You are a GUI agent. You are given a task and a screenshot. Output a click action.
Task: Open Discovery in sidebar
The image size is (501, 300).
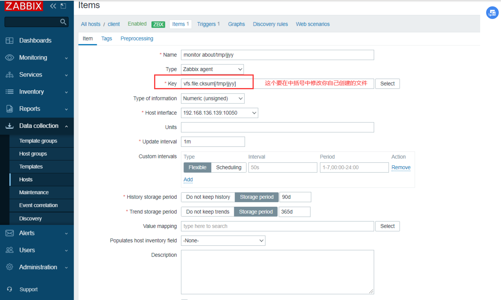click(31, 219)
